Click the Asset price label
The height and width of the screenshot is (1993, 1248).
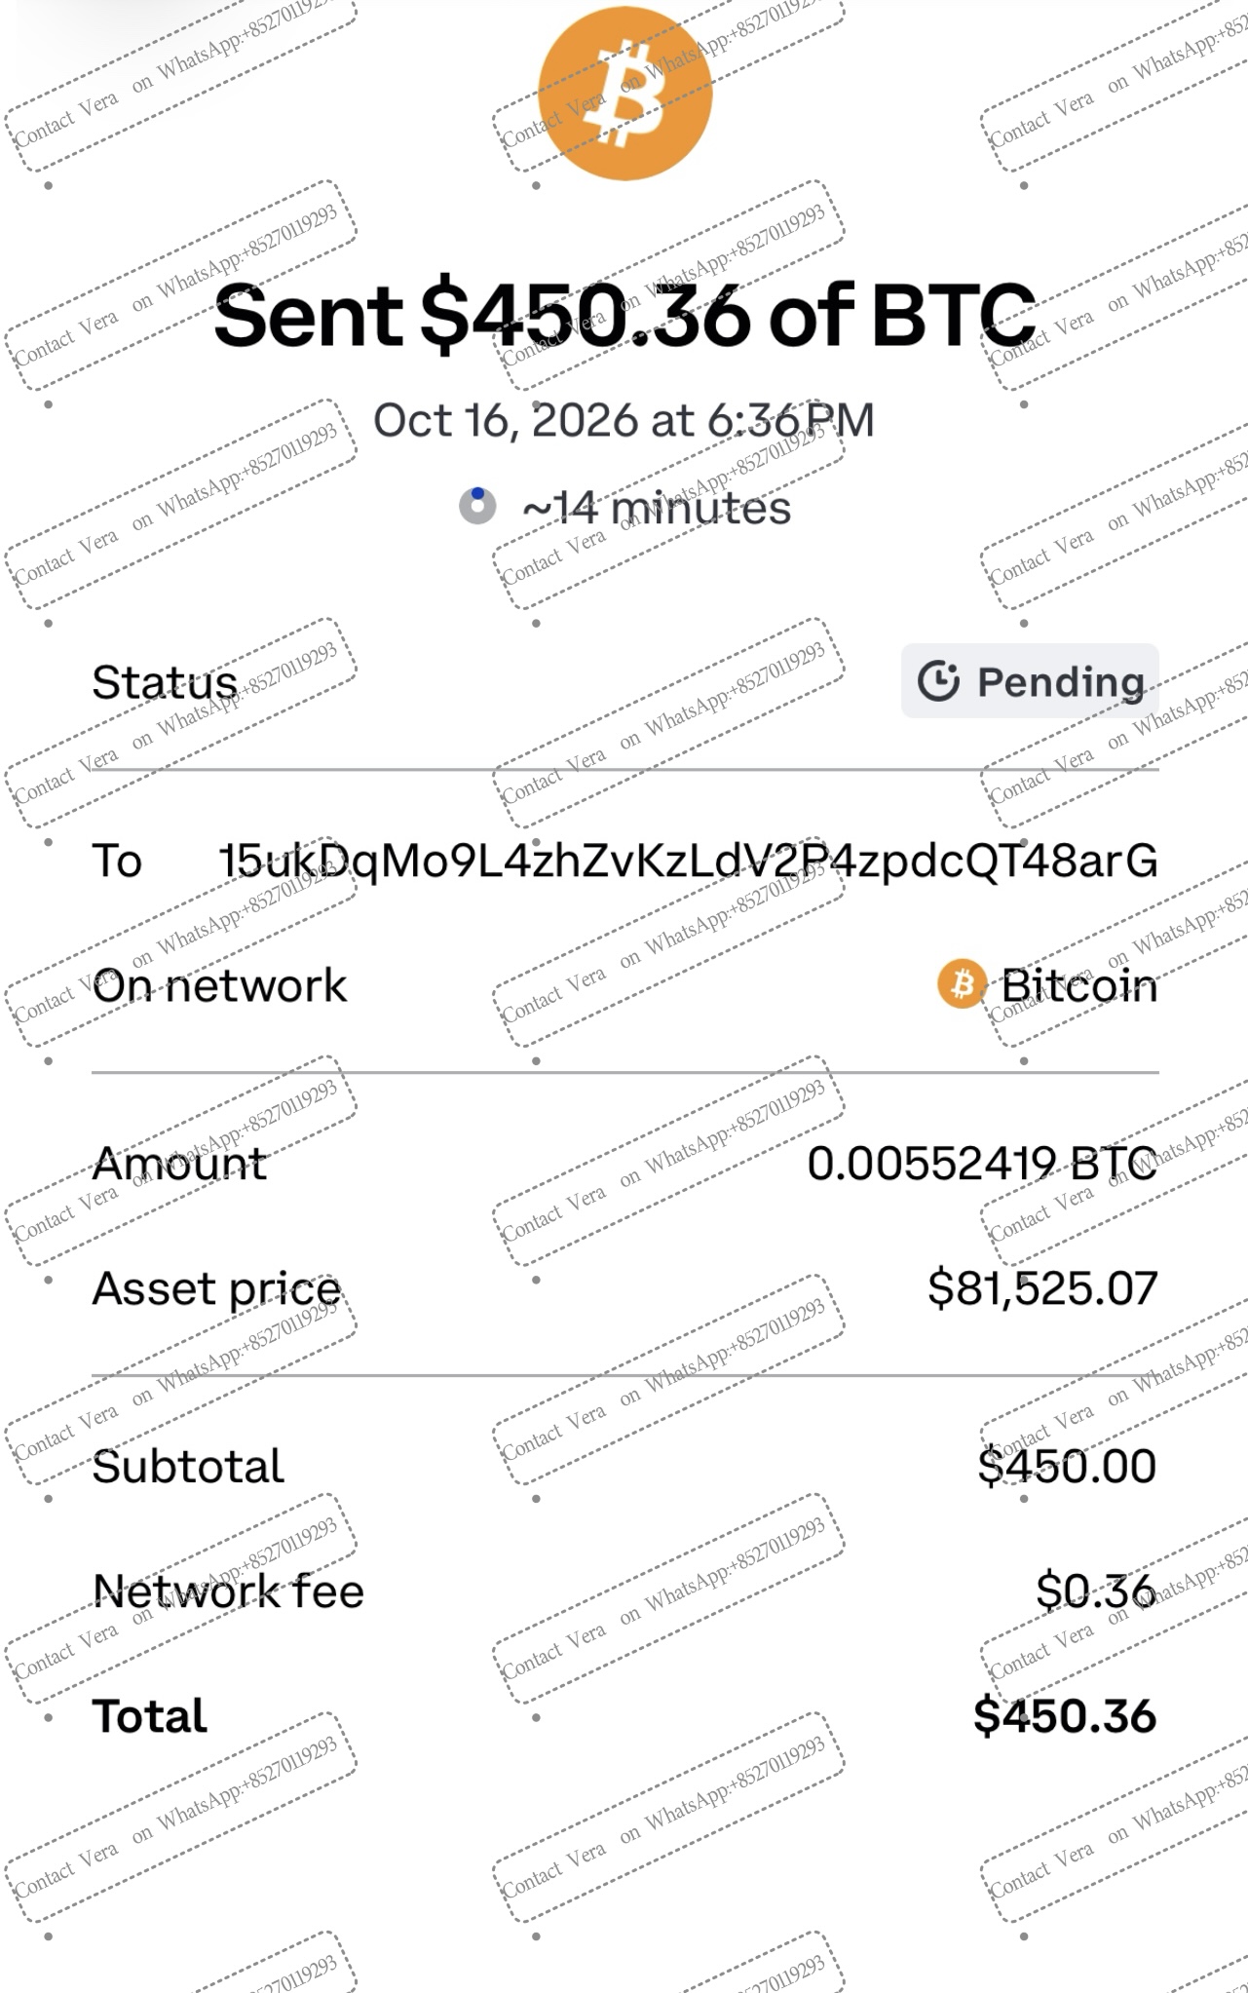coord(216,1290)
